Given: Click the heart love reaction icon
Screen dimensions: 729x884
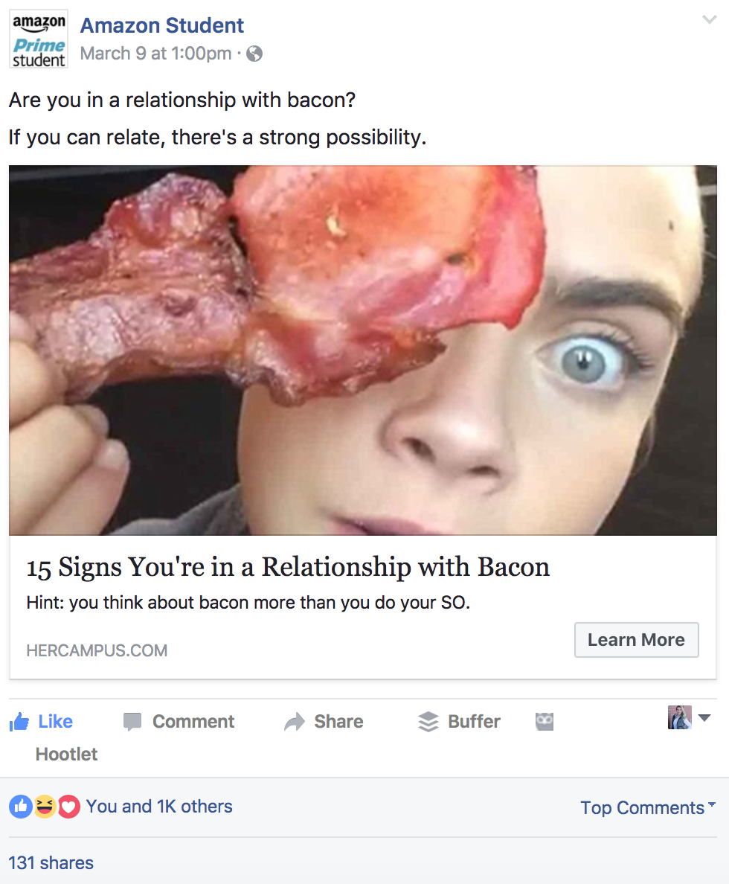Looking at the screenshot, I should click(x=68, y=807).
